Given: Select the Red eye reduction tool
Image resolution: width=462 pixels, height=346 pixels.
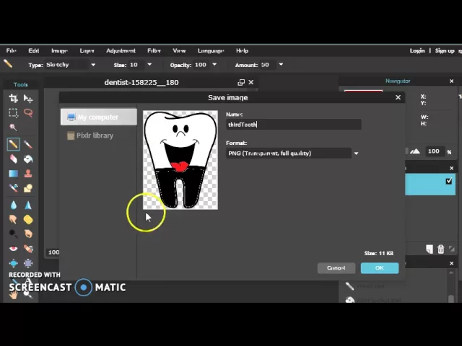Looking at the screenshot, I should click(x=13, y=249).
